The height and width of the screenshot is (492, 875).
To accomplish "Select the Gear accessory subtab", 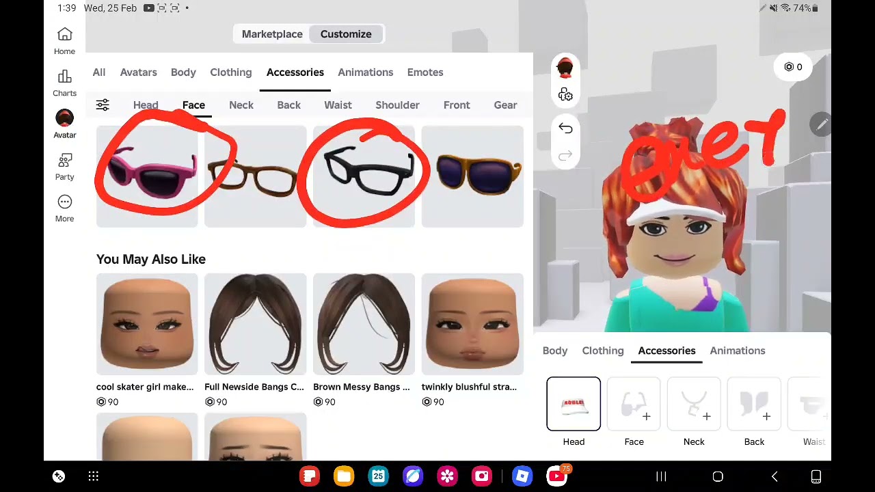I will point(505,105).
